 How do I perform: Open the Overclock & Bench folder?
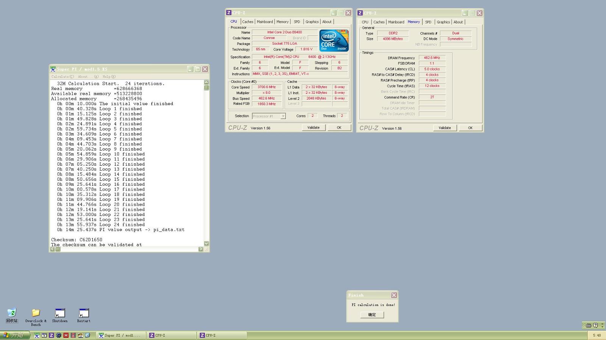[x=36, y=317]
